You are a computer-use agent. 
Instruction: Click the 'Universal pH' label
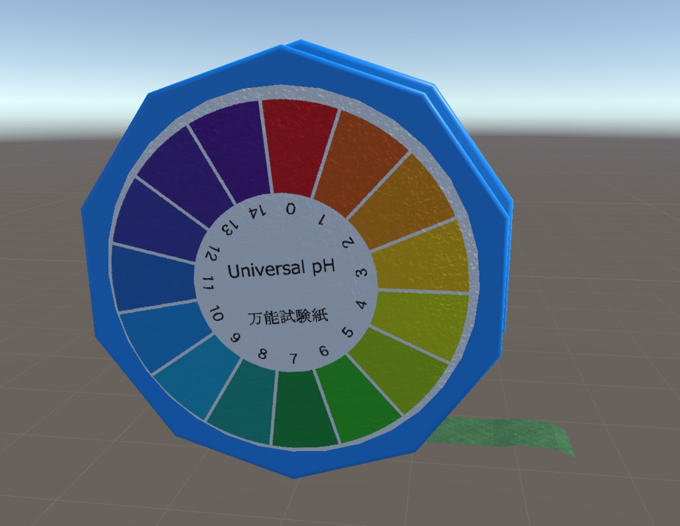pos(282,269)
